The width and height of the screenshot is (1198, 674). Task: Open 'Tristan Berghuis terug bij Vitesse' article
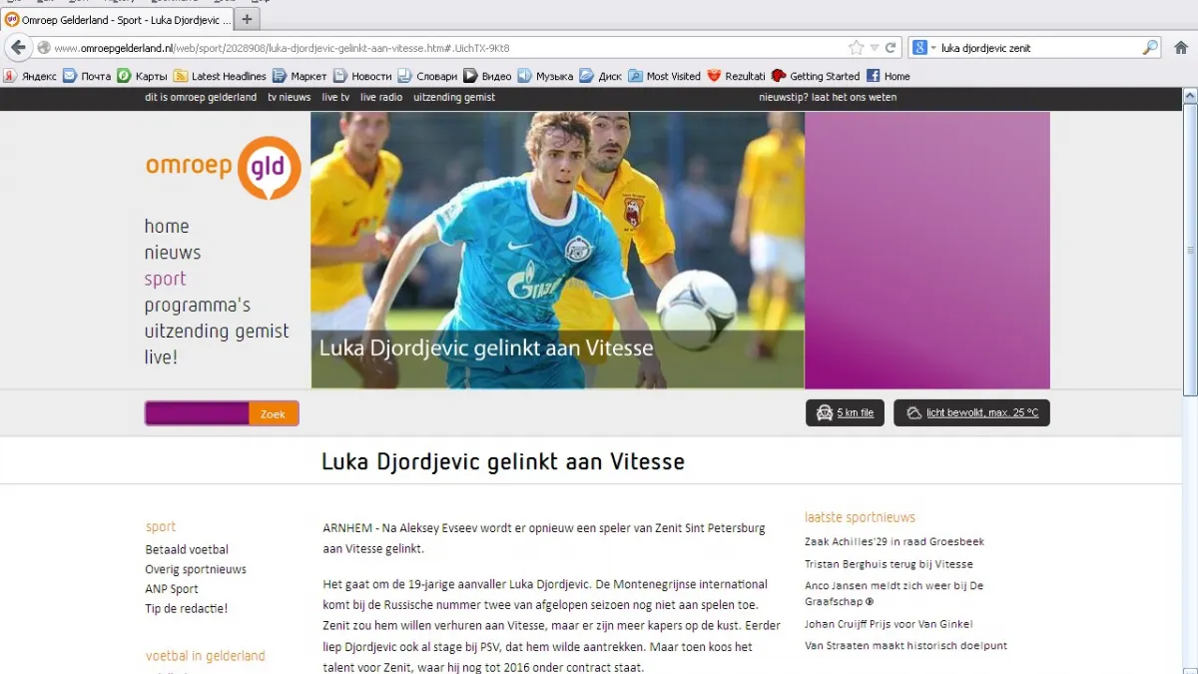pyautogui.click(x=889, y=564)
